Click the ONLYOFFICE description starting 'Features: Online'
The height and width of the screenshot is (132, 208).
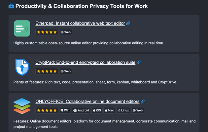tap(105, 124)
